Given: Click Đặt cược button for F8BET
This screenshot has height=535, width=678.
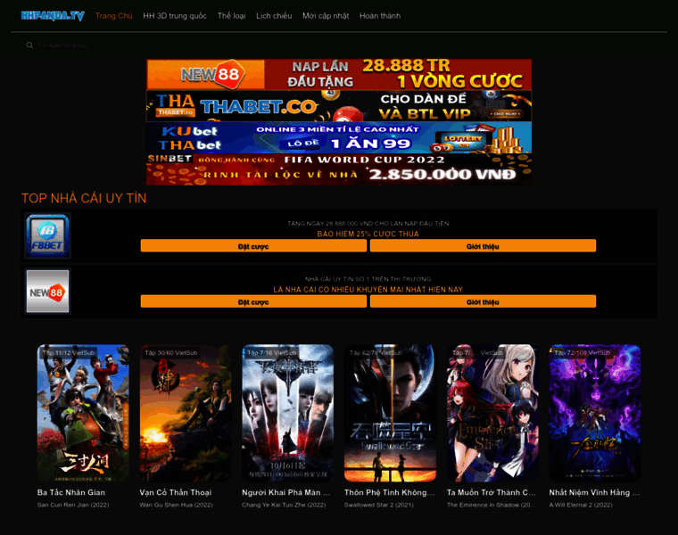Looking at the screenshot, I should 253,246.
